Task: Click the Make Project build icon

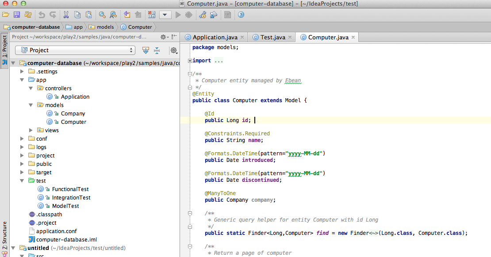Action: 151,15
